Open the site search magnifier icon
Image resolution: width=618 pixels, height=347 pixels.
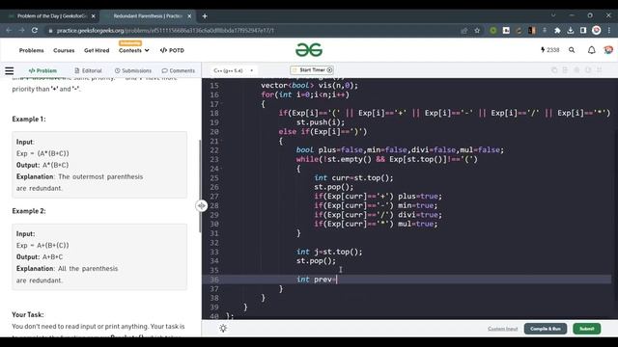point(572,50)
